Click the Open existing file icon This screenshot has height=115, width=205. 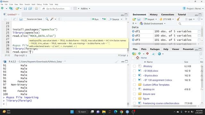point(17,9)
